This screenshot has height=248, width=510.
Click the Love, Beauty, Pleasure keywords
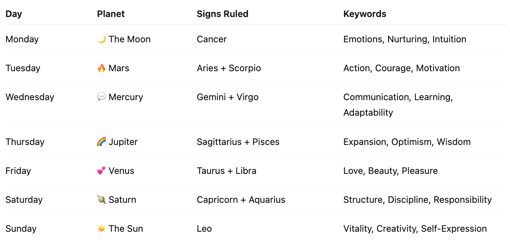pos(390,171)
